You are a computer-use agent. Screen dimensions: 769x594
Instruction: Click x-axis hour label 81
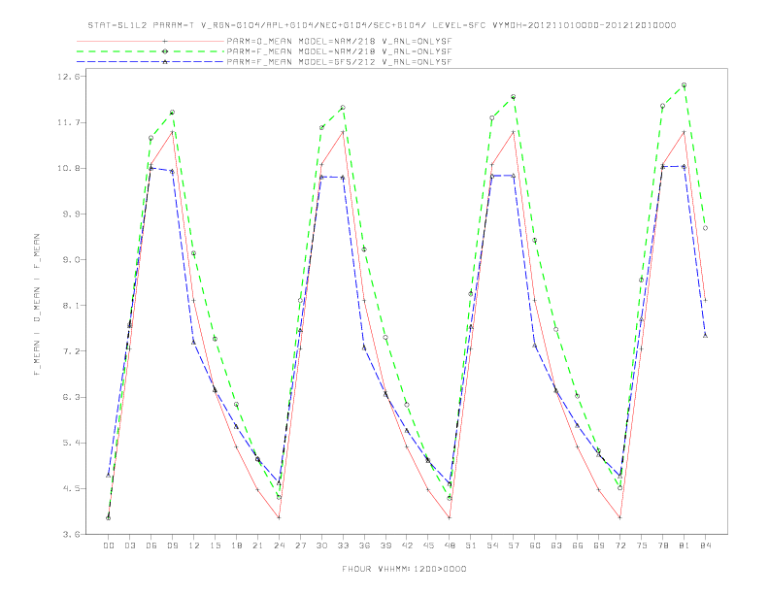[685, 545]
